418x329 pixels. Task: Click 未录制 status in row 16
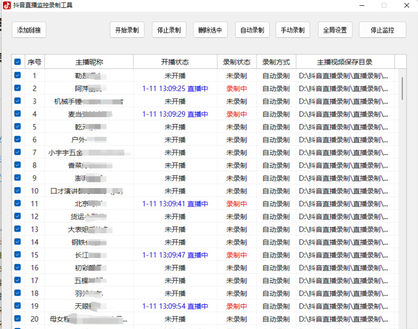tap(237, 268)
